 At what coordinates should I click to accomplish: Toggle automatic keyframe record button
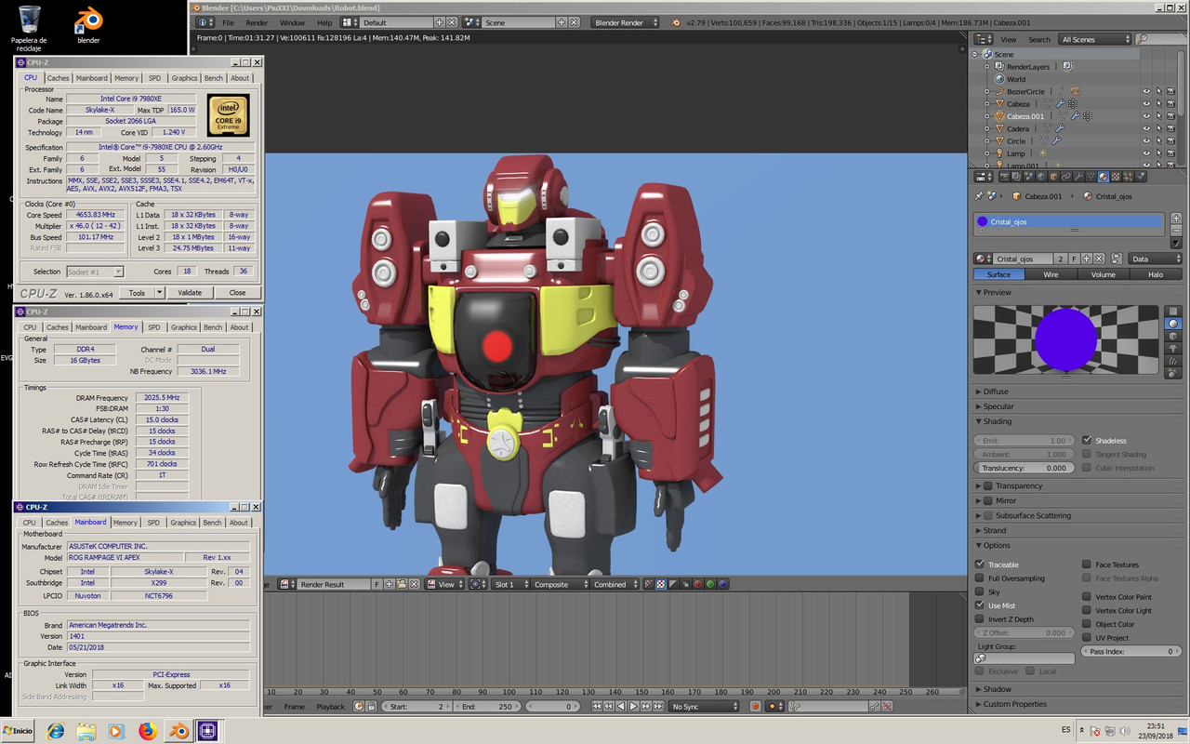[x=756, y=707]
